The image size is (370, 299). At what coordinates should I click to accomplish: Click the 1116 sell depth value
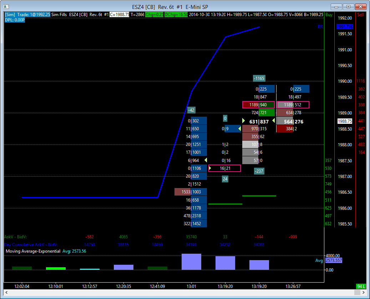tap(361, 81)
